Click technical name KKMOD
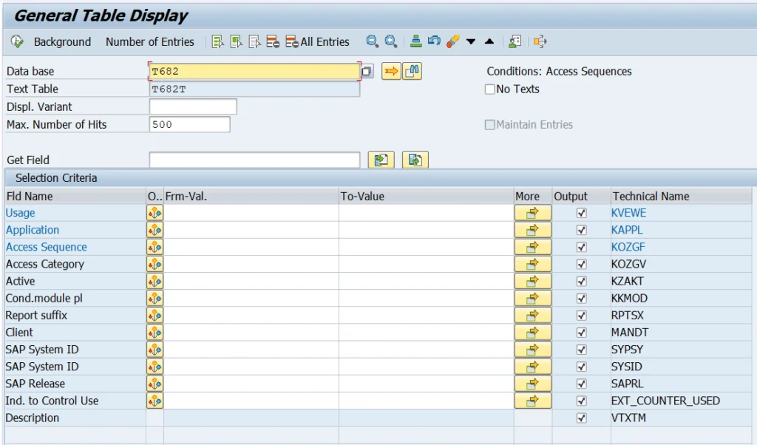This screenshot has width=757, height=445. click(x=629, y=299)
